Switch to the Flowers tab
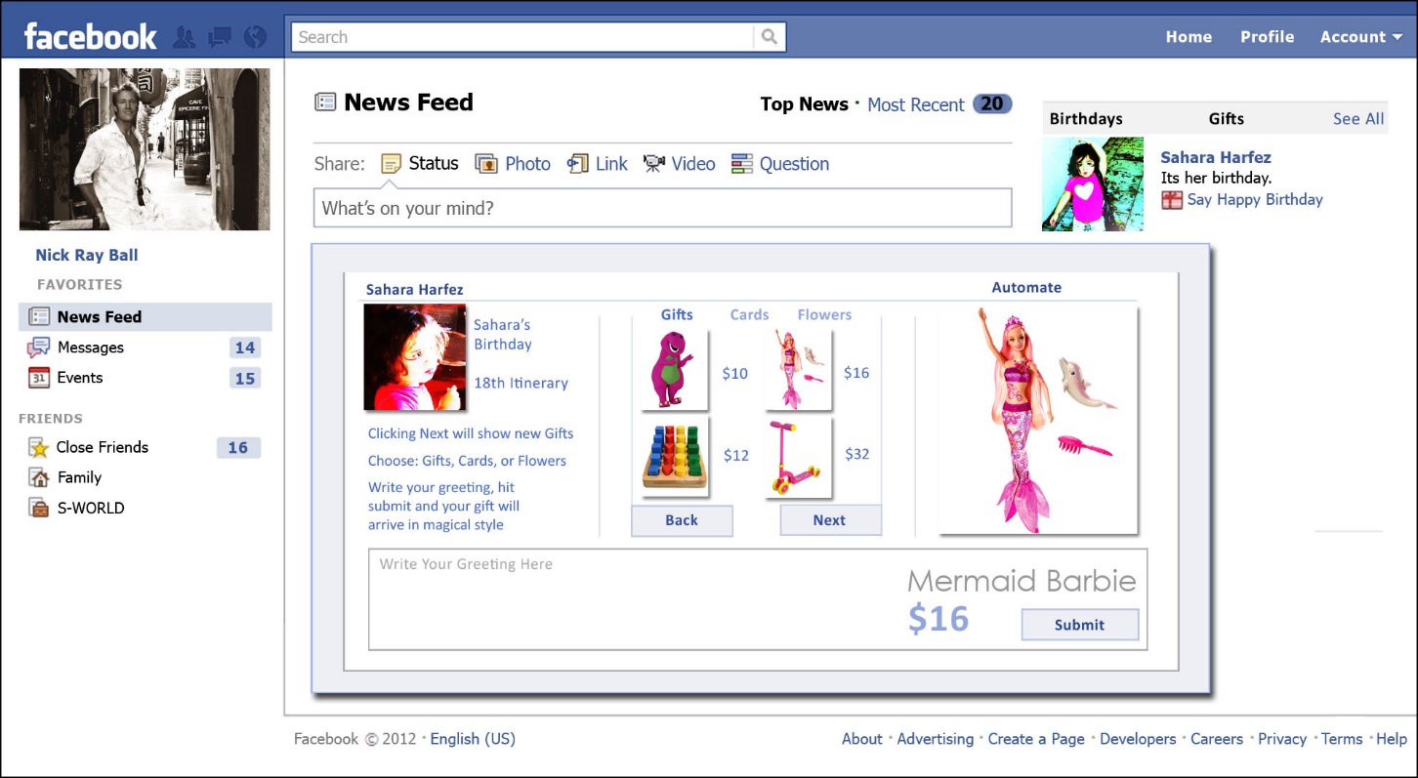This screenshot has width=1418, height=778. [824, 314]
